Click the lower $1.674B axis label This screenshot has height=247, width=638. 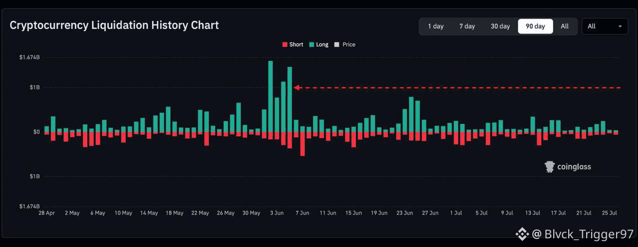click(x=29, y=206)
